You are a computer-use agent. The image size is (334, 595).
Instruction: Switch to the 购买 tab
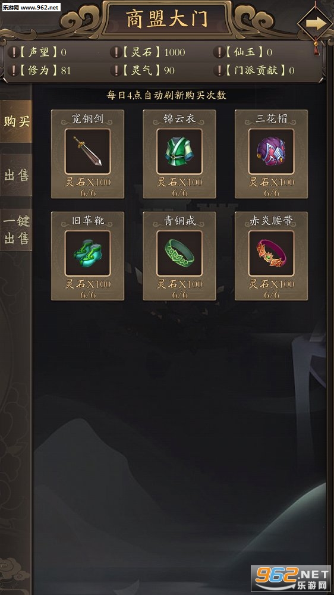[x=16, y=121]
